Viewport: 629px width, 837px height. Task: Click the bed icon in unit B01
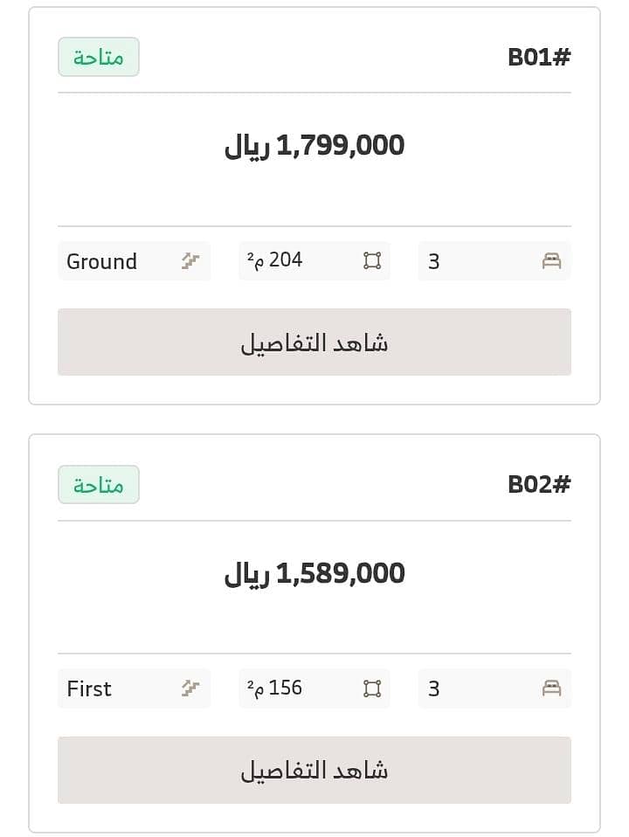[x=551, y=261]
